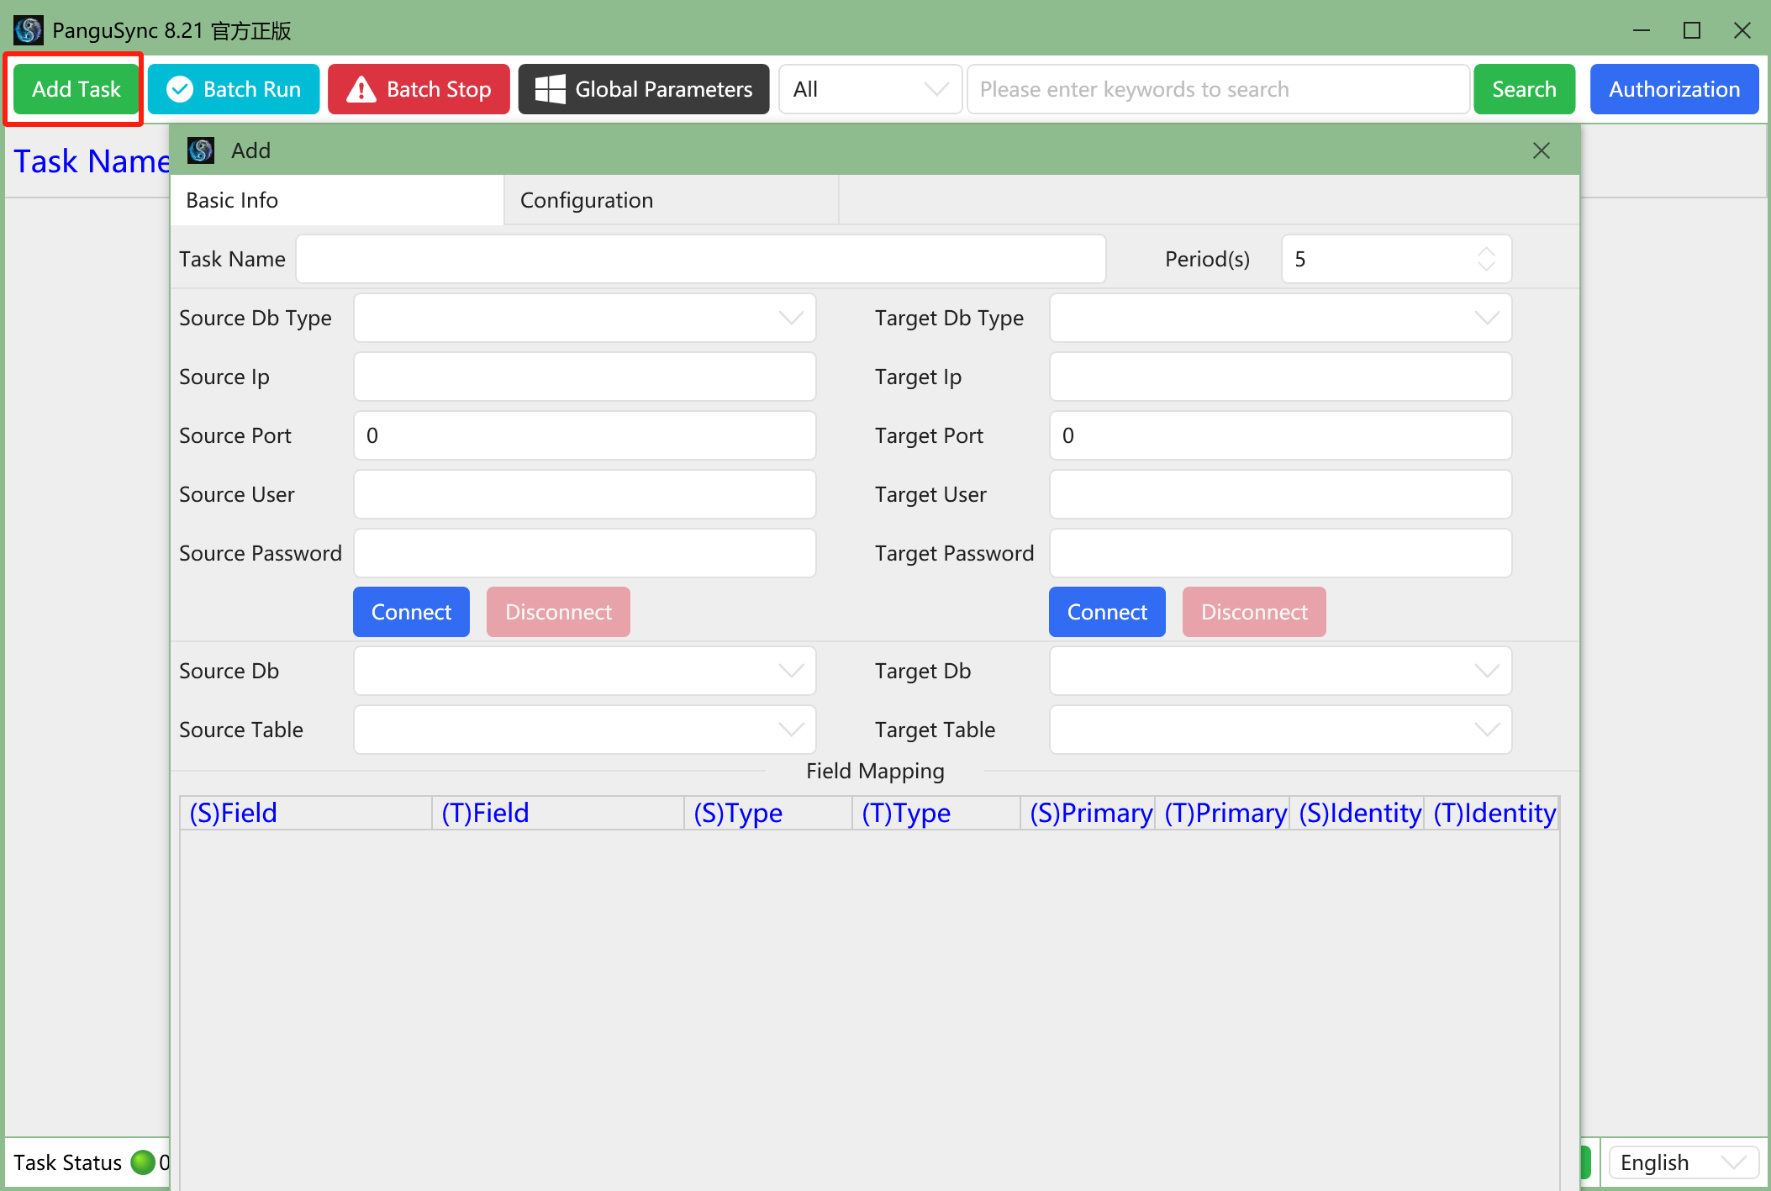Close the Add dialog
Image resolution: width=1771 pixels, height=1191 pixels.
pyautogui.click(x=1542, y=150)
